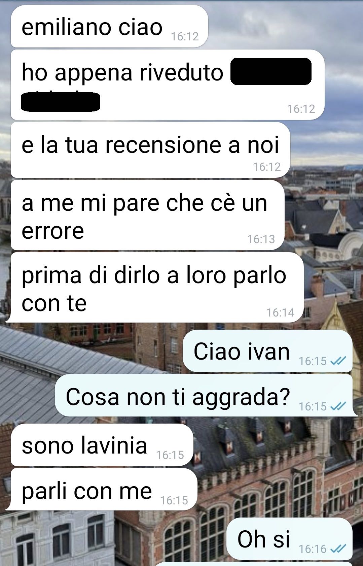Tap the partially visible bubble below 'Oh si'
The width and height of the screenshot is (363, 566).
[254, 564]
